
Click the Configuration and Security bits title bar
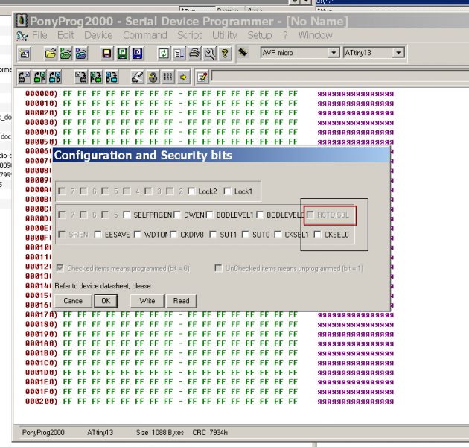(x=221, y=155)
